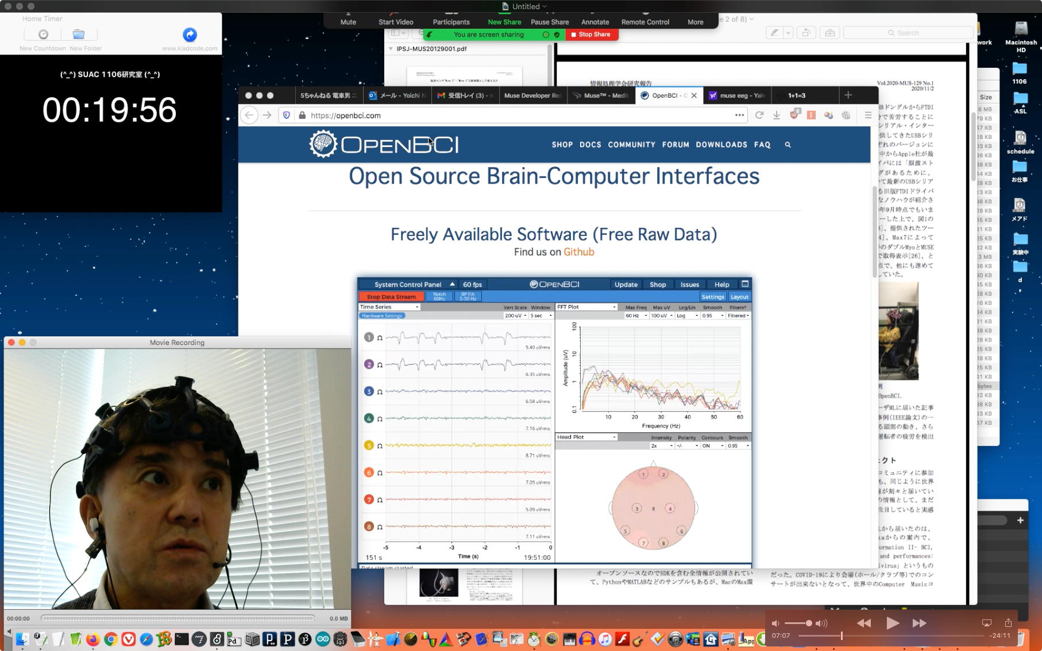The height and width of the screenshot is (651, 1042).
Task: Toggle the BP Filt 5-50 Hz button
Action: pos(468,296)
